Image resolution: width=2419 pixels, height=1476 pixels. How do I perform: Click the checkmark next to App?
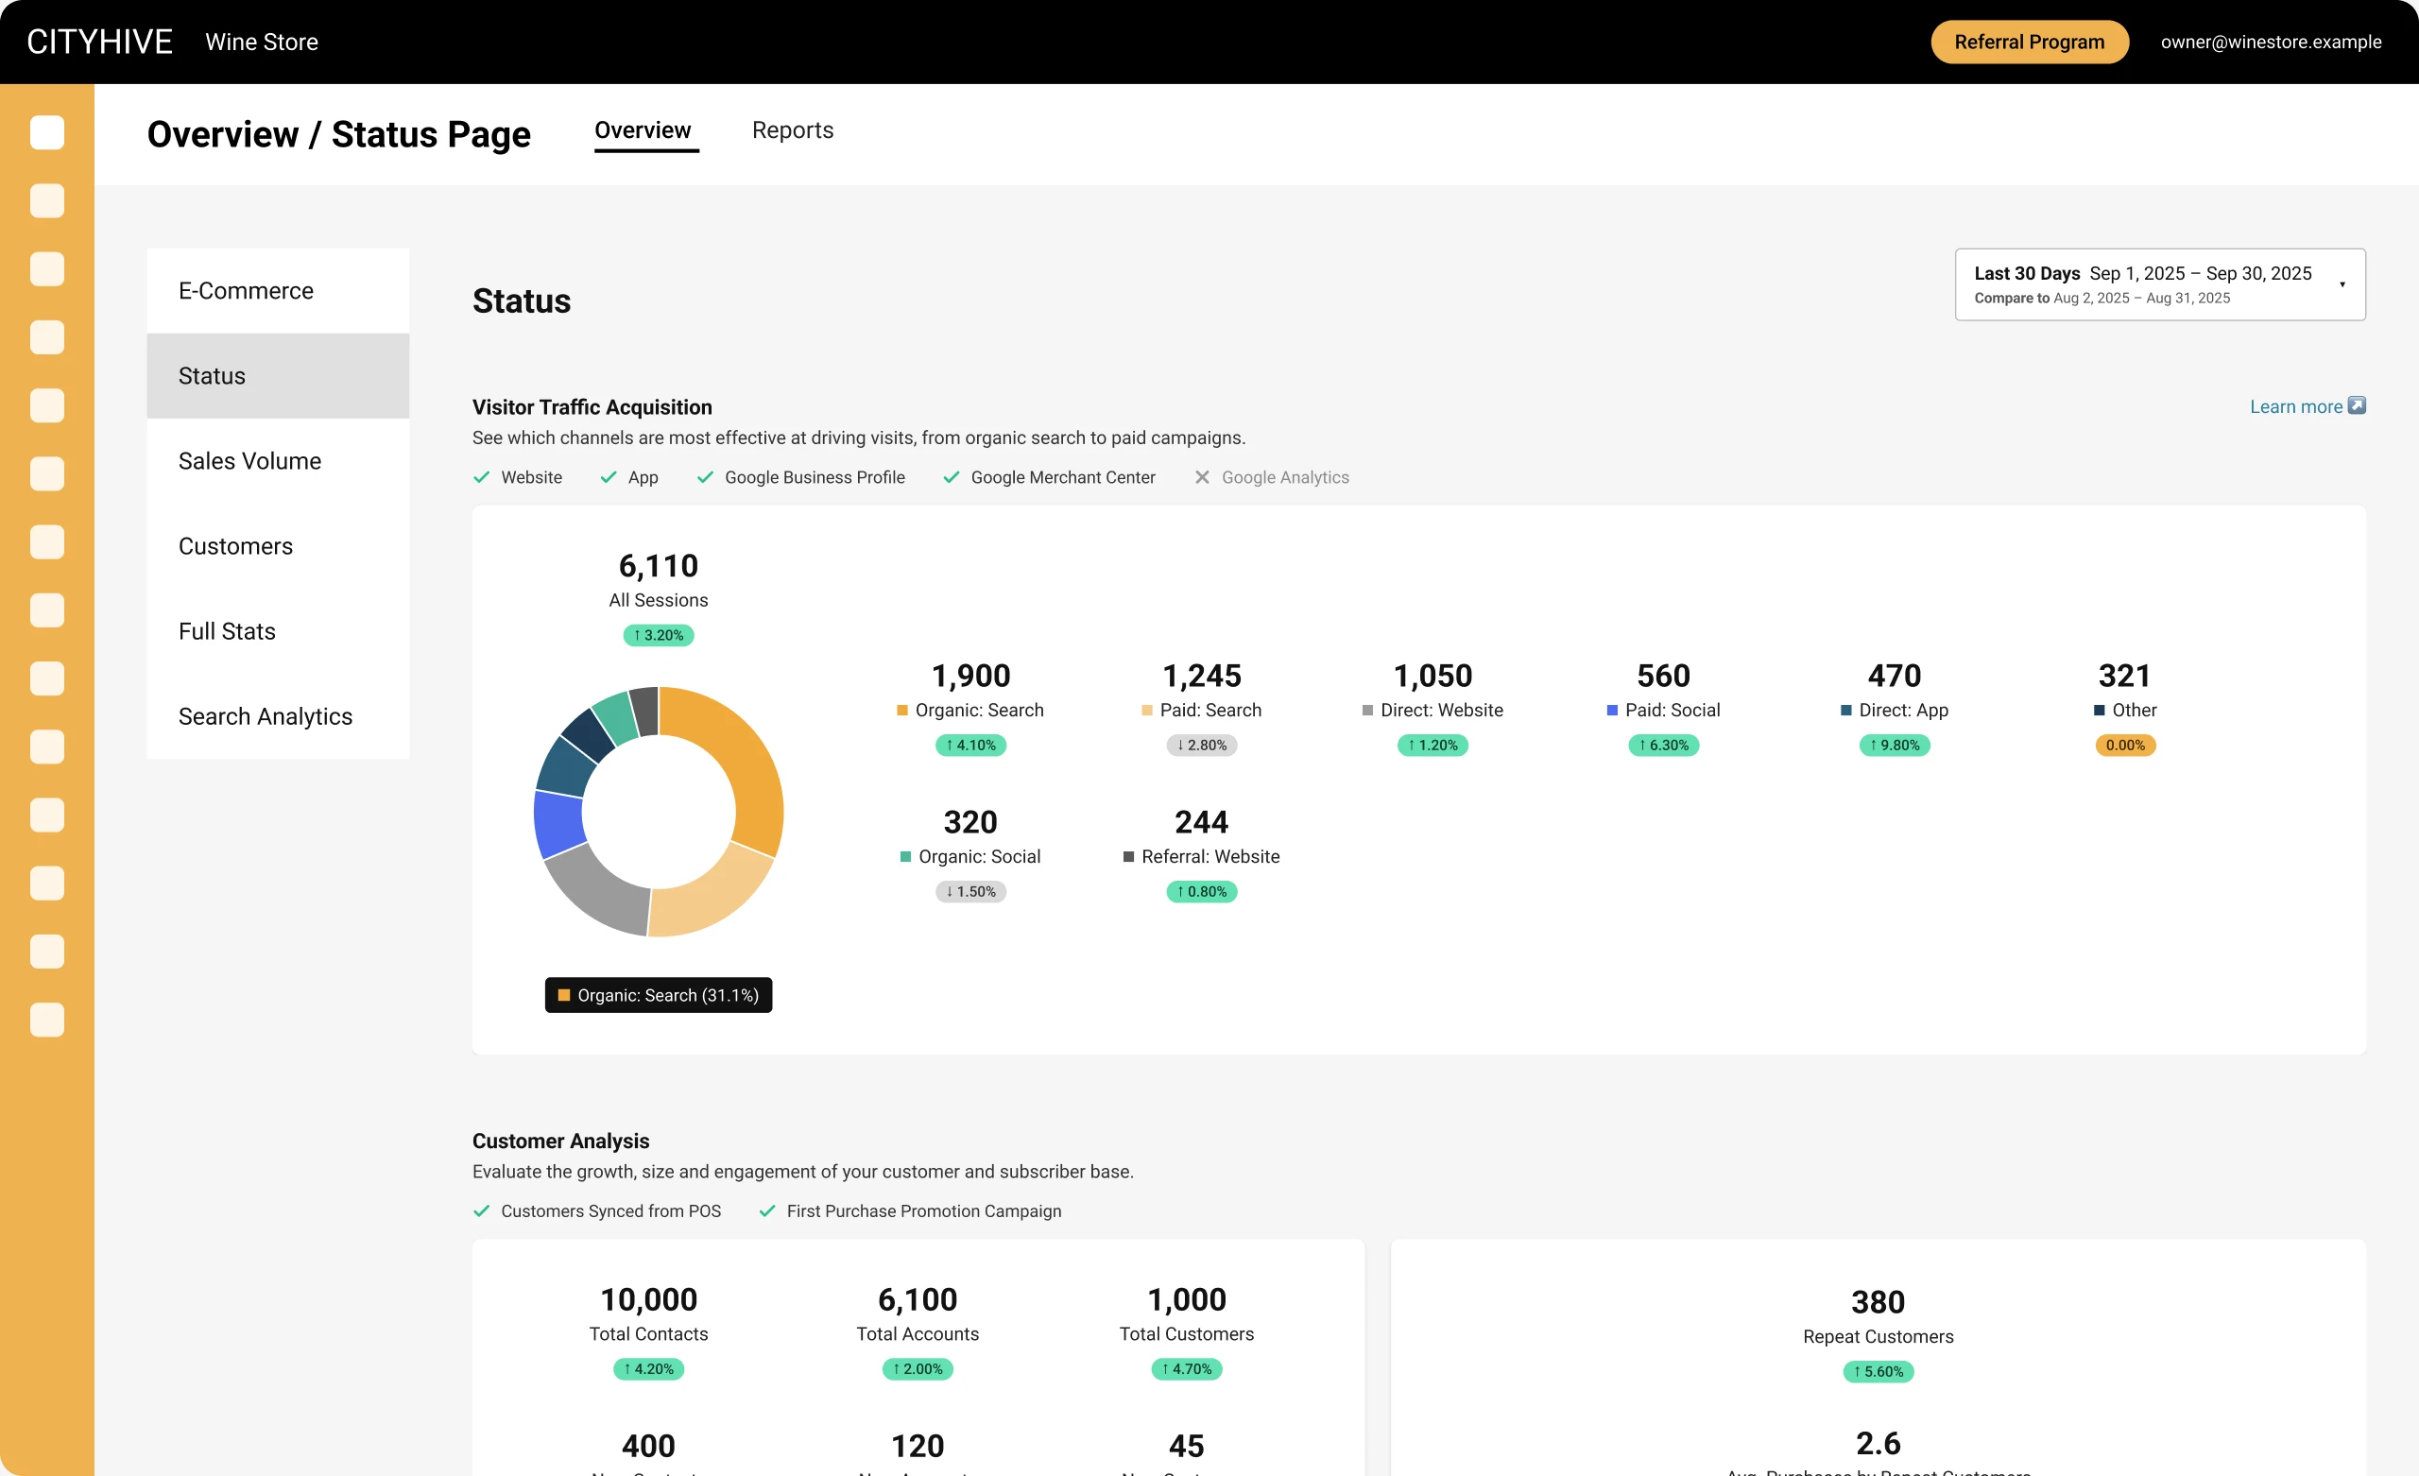(609, 477)
